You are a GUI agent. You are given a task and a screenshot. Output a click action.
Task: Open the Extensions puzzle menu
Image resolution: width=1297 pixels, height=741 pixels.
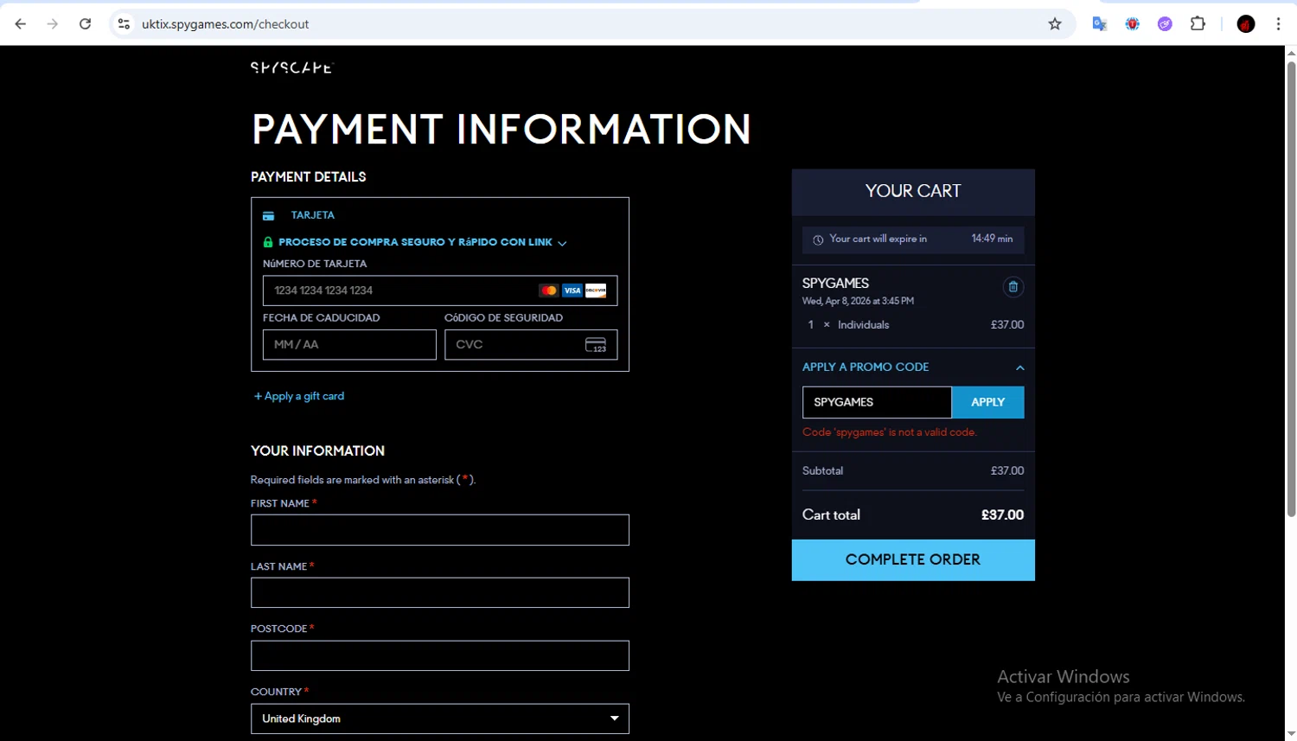click(x=1198, y=24)
